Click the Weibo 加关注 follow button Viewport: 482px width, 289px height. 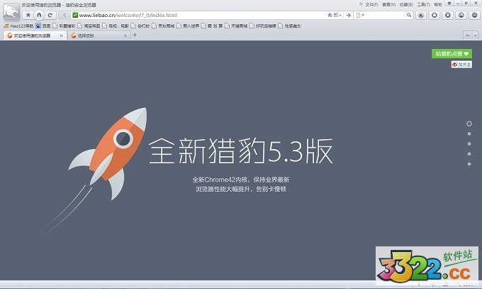click(x=461, y=65)
